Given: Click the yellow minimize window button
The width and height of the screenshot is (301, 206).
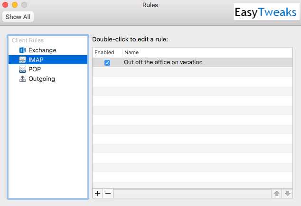Looking at the screenshot, I should [x=15, y=5].
